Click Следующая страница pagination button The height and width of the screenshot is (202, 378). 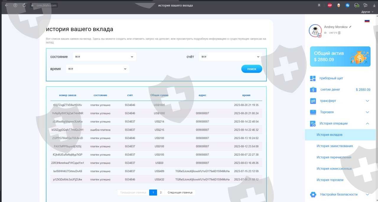[x=180, y=193]
